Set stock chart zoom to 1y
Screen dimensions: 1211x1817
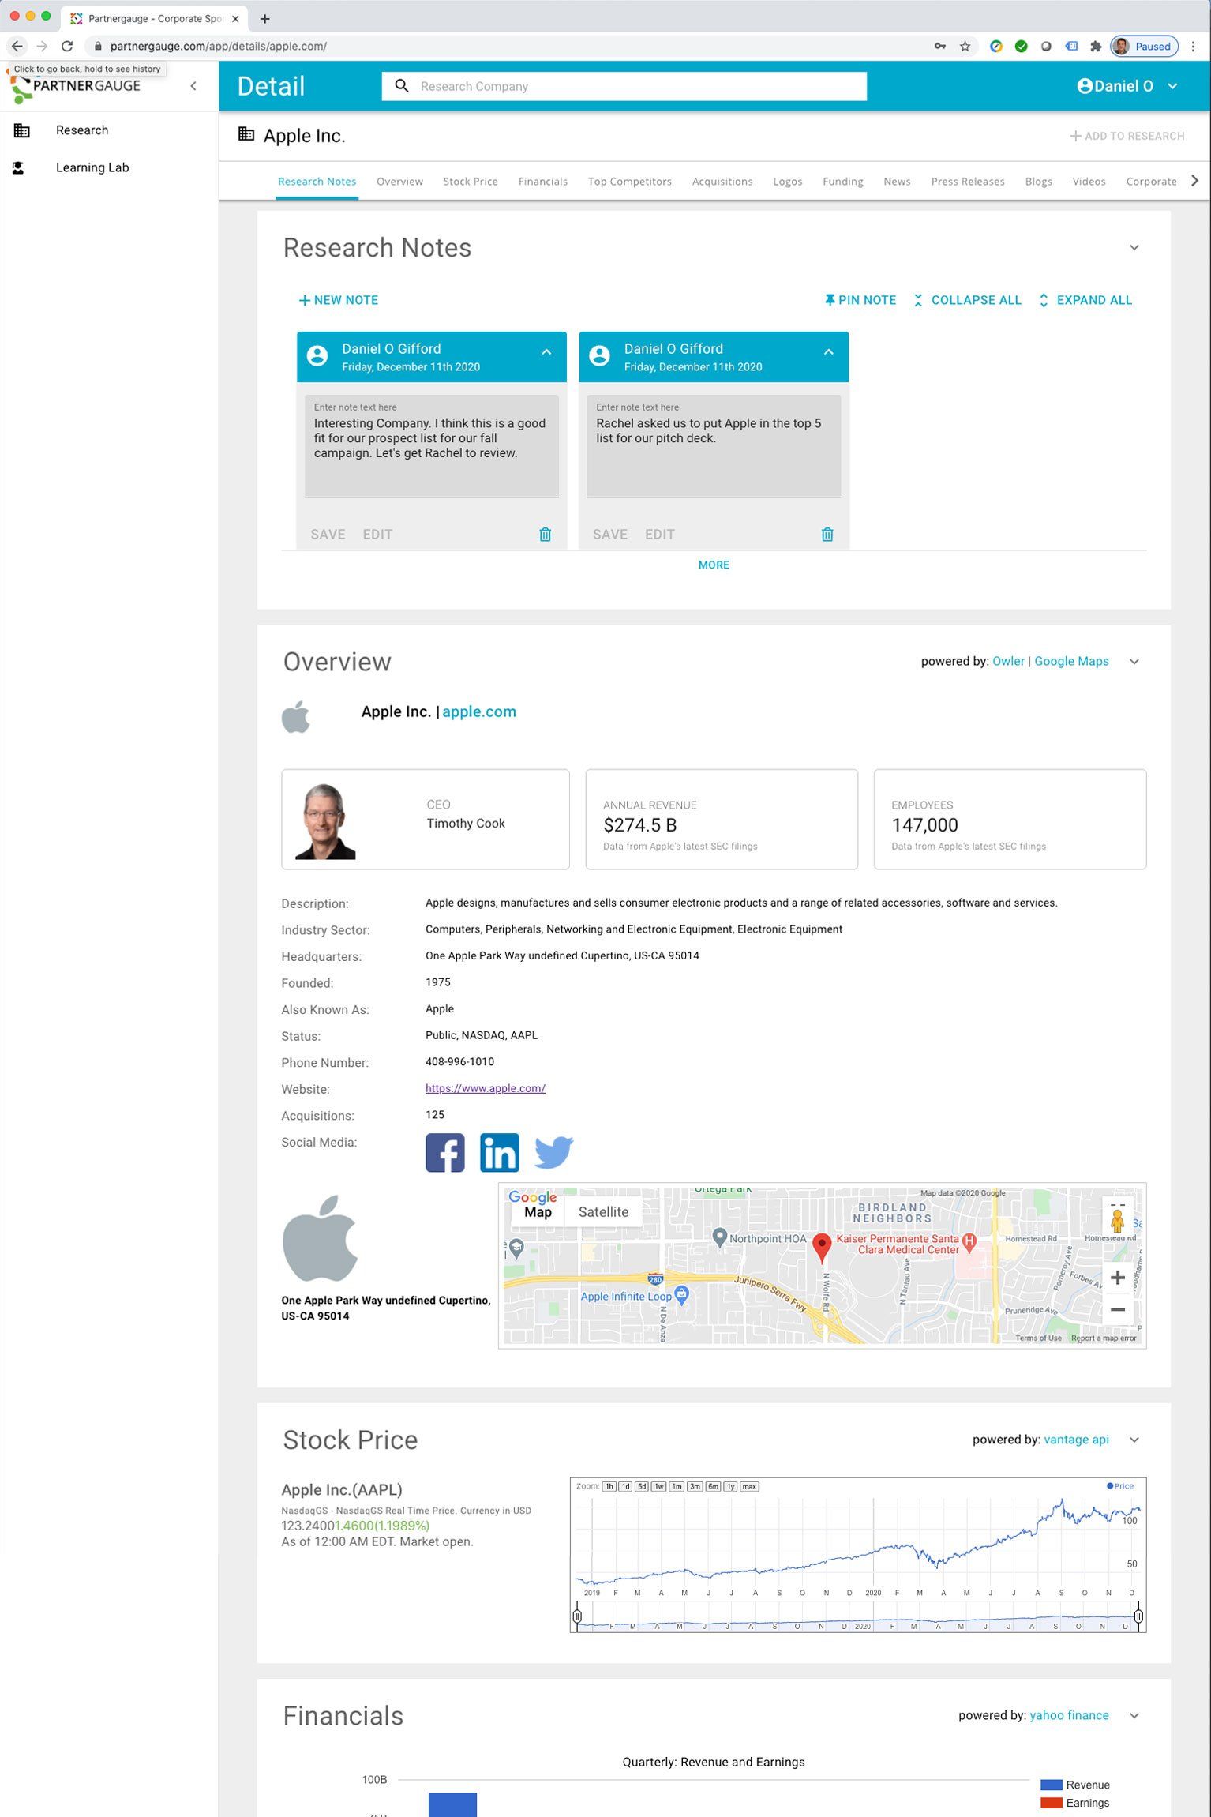coord(730,1486)
